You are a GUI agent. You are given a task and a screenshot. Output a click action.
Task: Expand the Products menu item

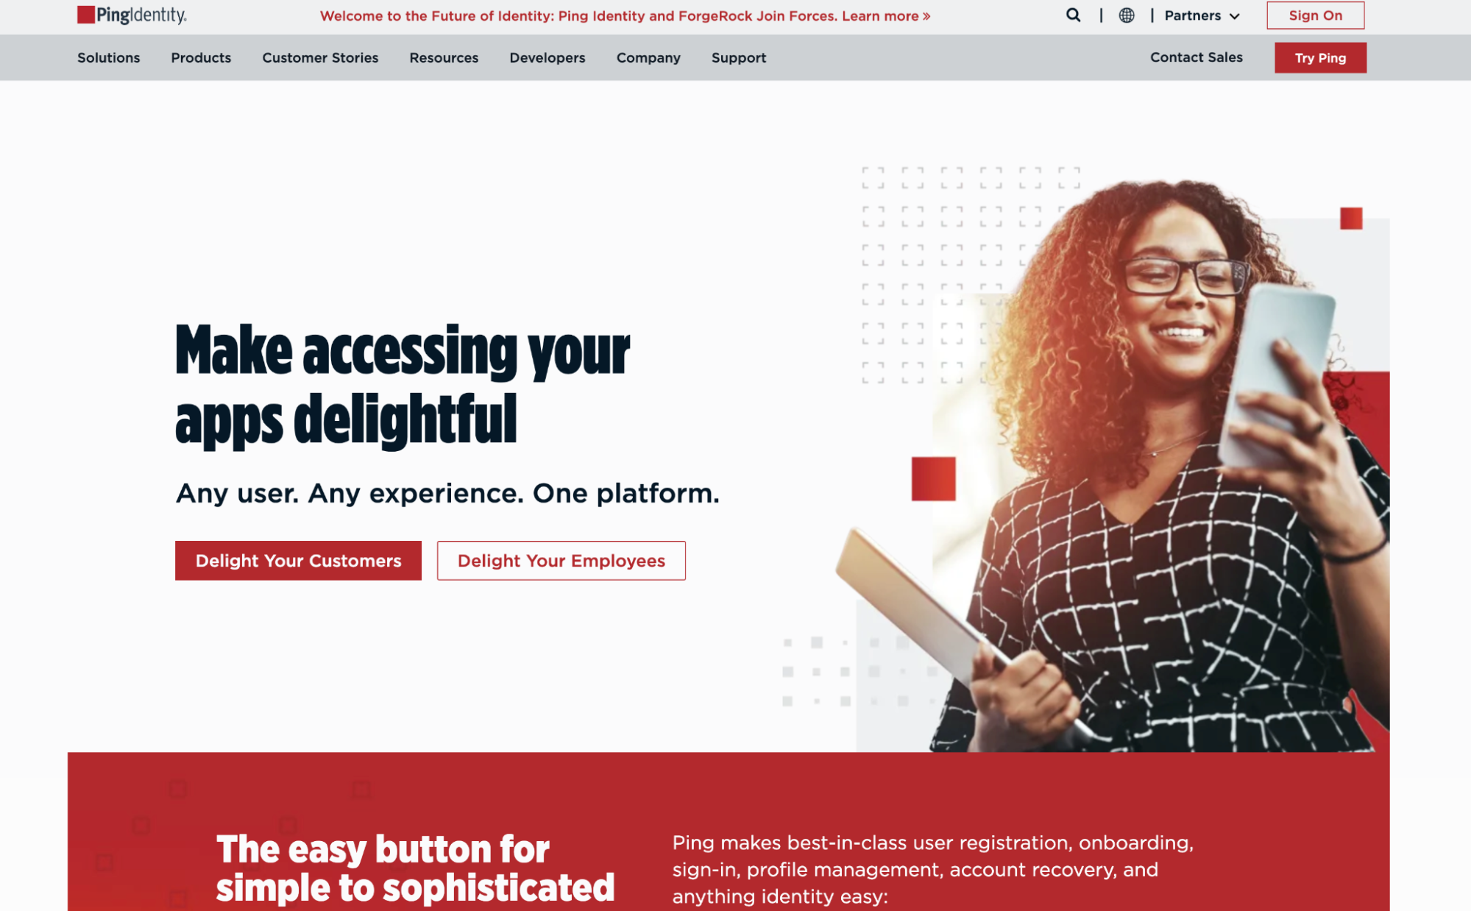pyautogui.click(x=201, y=58)
